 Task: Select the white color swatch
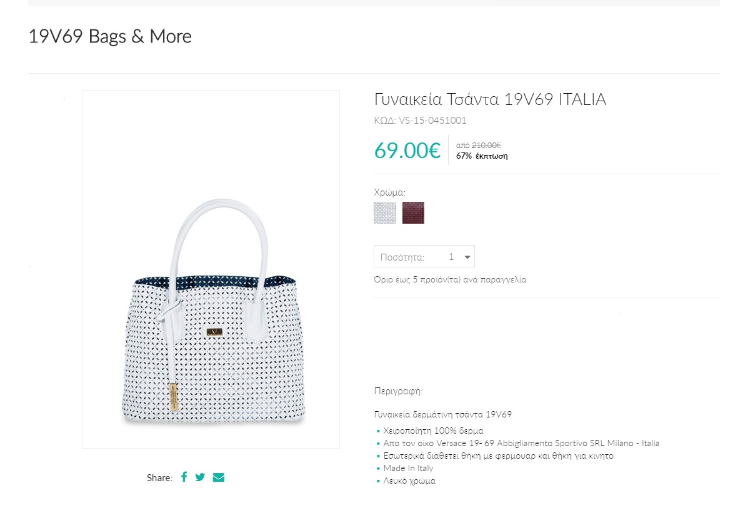[385, 212]
